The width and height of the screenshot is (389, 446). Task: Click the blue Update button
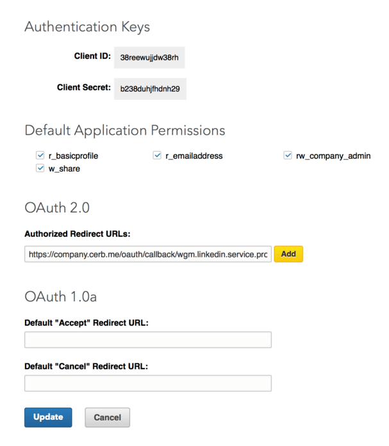[x=48, y=417]
